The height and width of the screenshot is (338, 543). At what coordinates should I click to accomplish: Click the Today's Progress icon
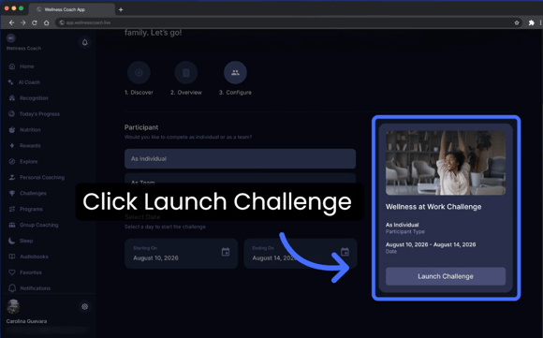coord(12,113)
